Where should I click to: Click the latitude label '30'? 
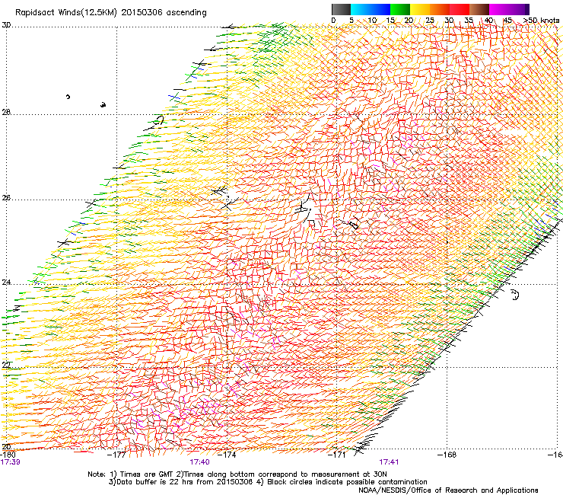6,25
